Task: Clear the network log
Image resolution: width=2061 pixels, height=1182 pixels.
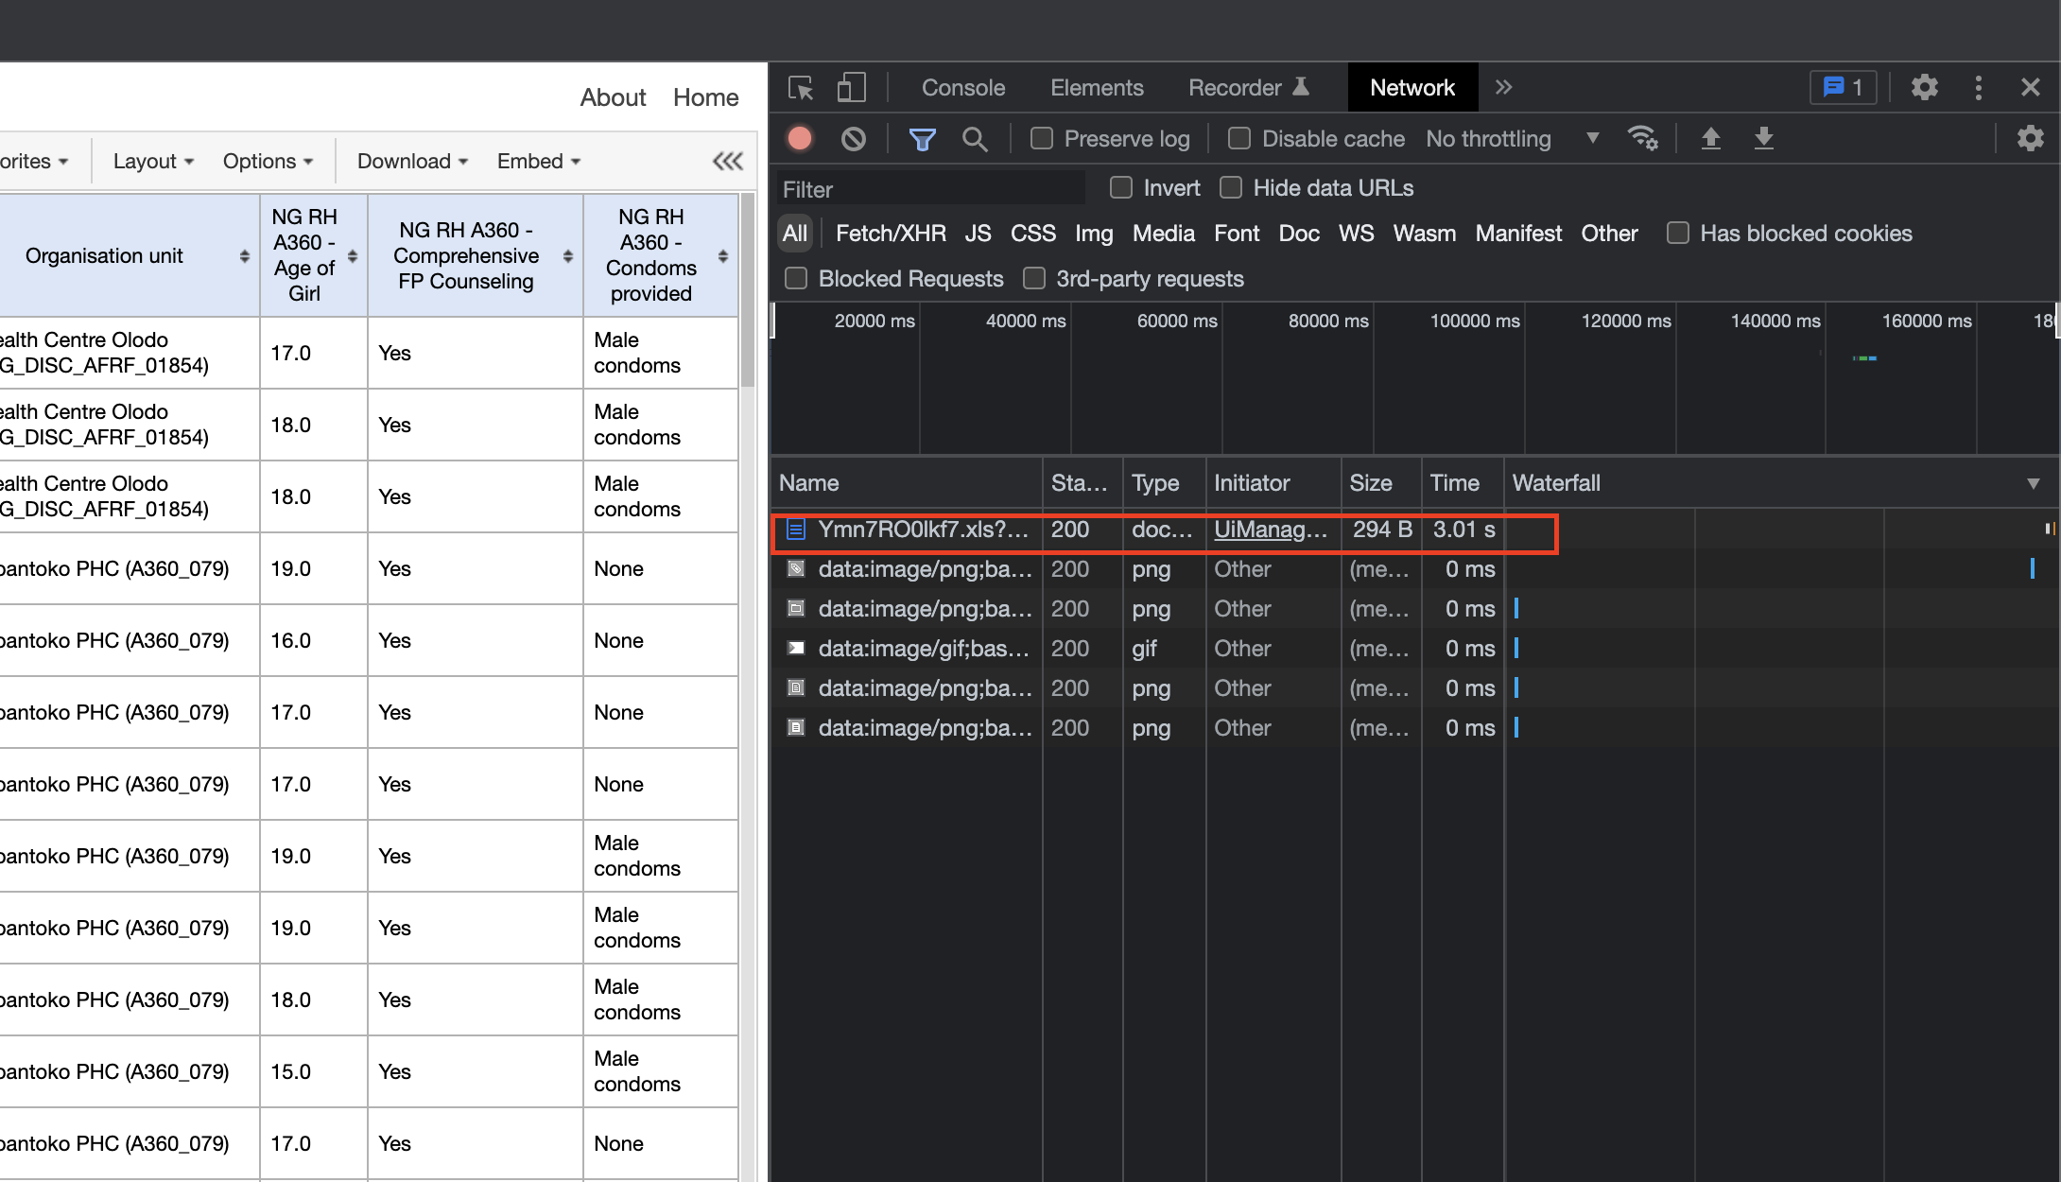Action: pos(853,139)
